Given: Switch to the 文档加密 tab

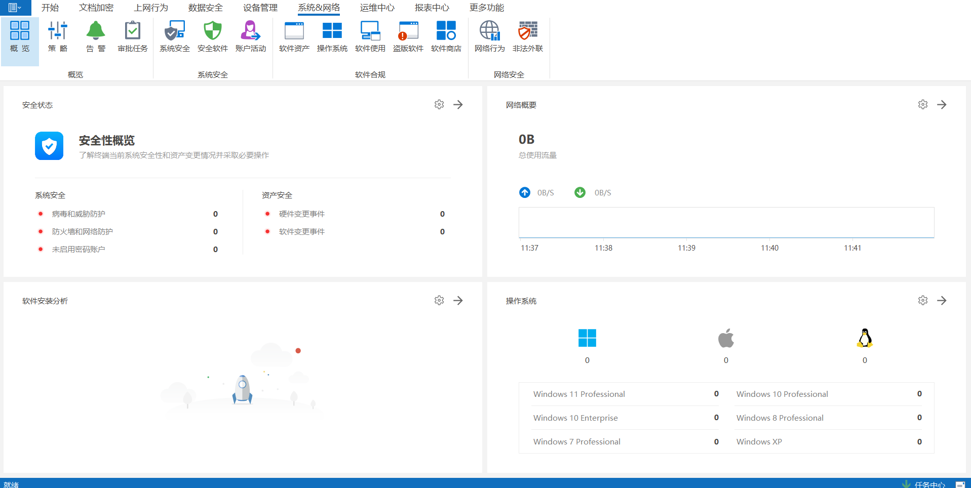Looking at the screenshot, I should click(96, 8).
